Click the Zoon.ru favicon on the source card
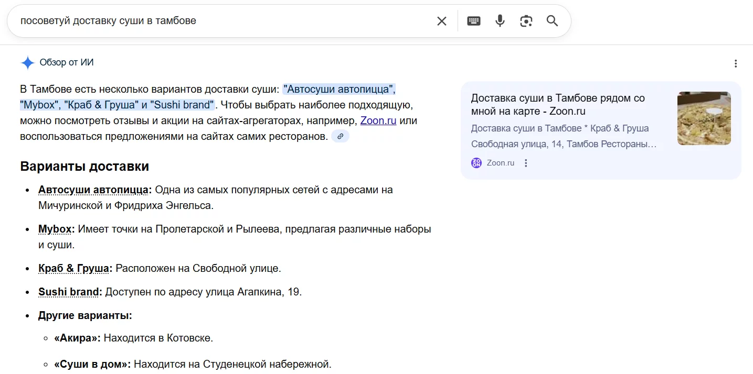This screenshot has width=753, height=374. tap(476, 162)
